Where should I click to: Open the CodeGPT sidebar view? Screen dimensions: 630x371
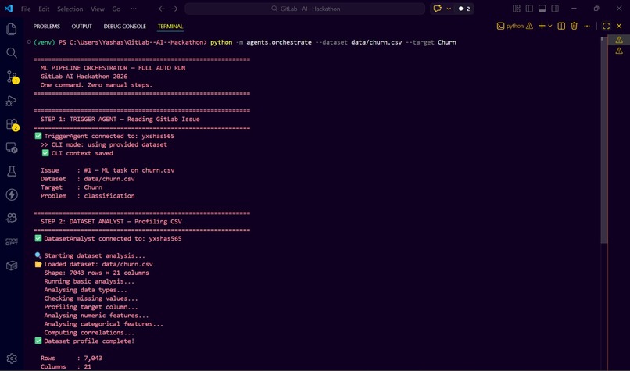12,241
